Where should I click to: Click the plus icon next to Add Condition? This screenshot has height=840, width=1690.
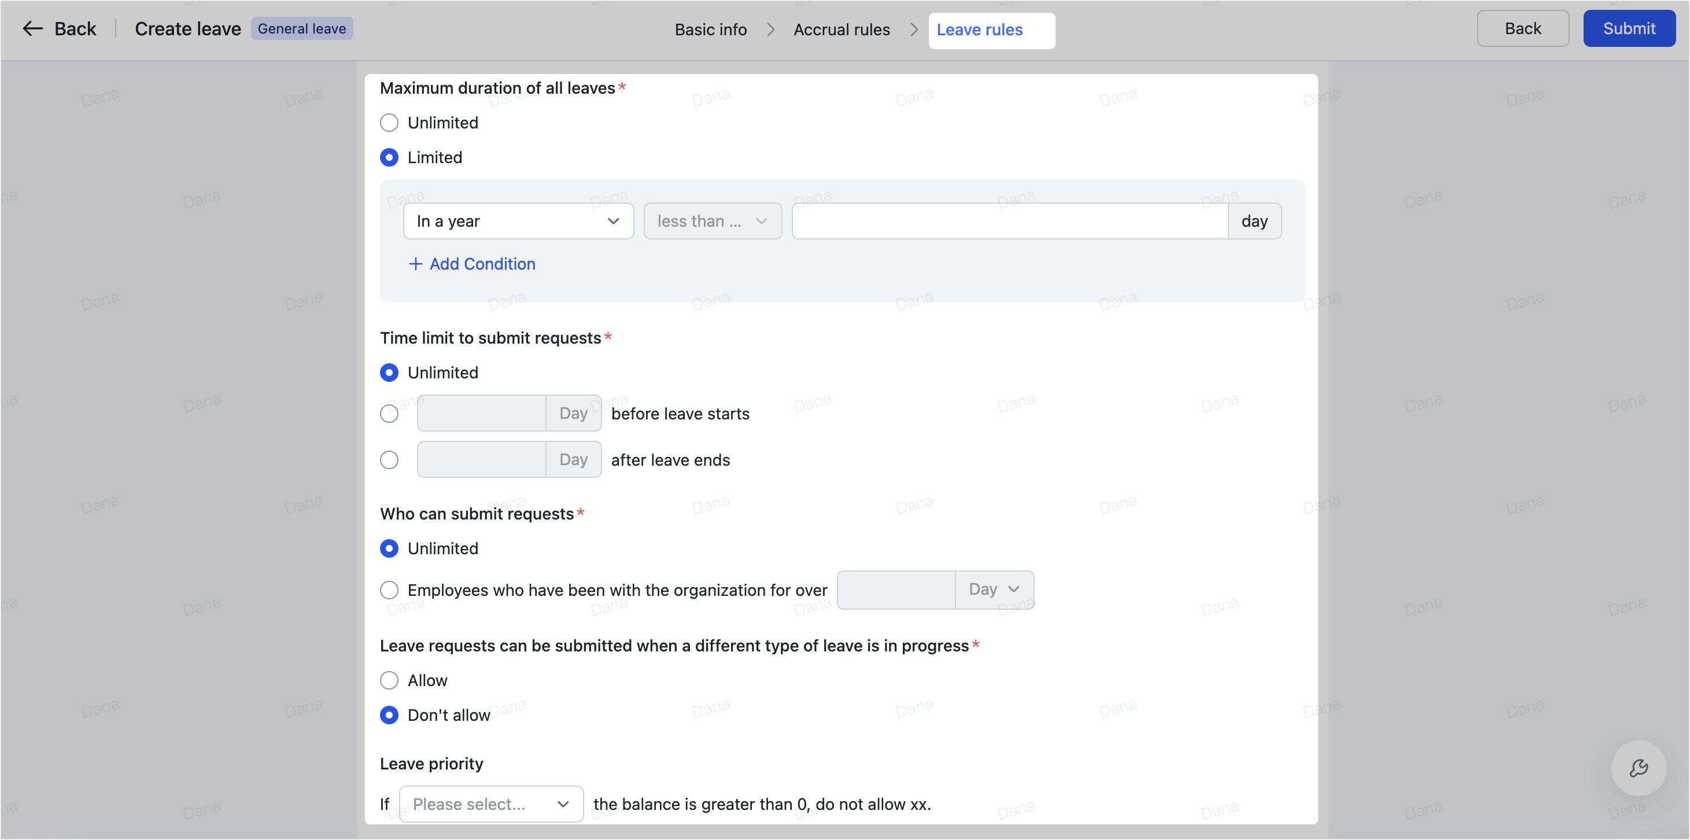(x=415, y=264)
